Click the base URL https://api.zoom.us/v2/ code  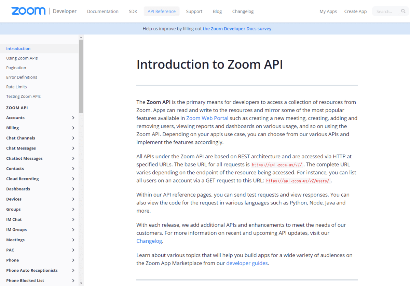277,165
